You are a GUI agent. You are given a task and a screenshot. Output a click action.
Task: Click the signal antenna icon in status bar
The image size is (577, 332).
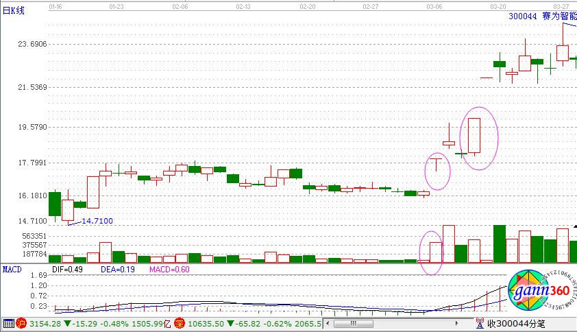[x=480, y=324]
